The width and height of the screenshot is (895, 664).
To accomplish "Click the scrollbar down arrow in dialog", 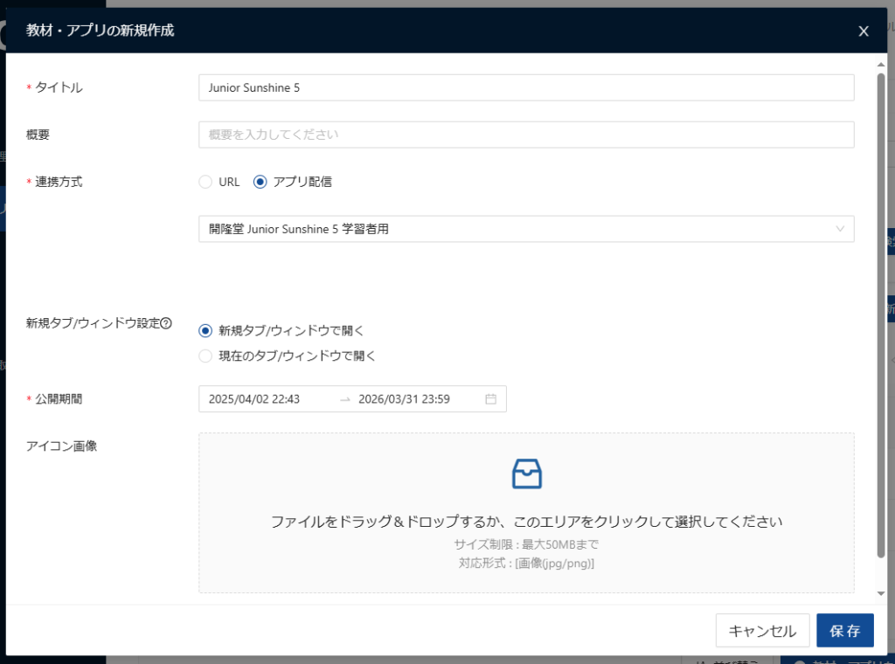I will (x=881, y=594).
